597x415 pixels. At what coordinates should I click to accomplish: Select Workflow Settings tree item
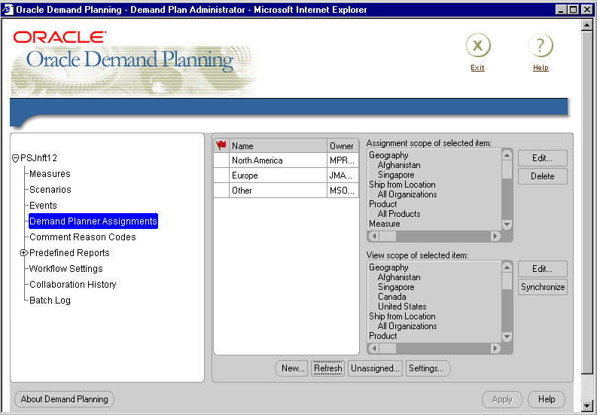pos(66,269)
